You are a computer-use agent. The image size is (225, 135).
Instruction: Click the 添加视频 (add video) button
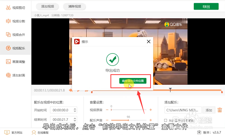click(48, 6)
